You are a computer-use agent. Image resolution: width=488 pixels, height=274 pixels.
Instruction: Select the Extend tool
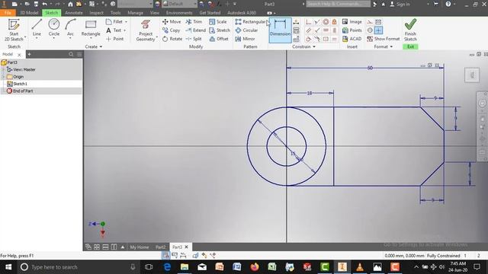click(195, 30)
